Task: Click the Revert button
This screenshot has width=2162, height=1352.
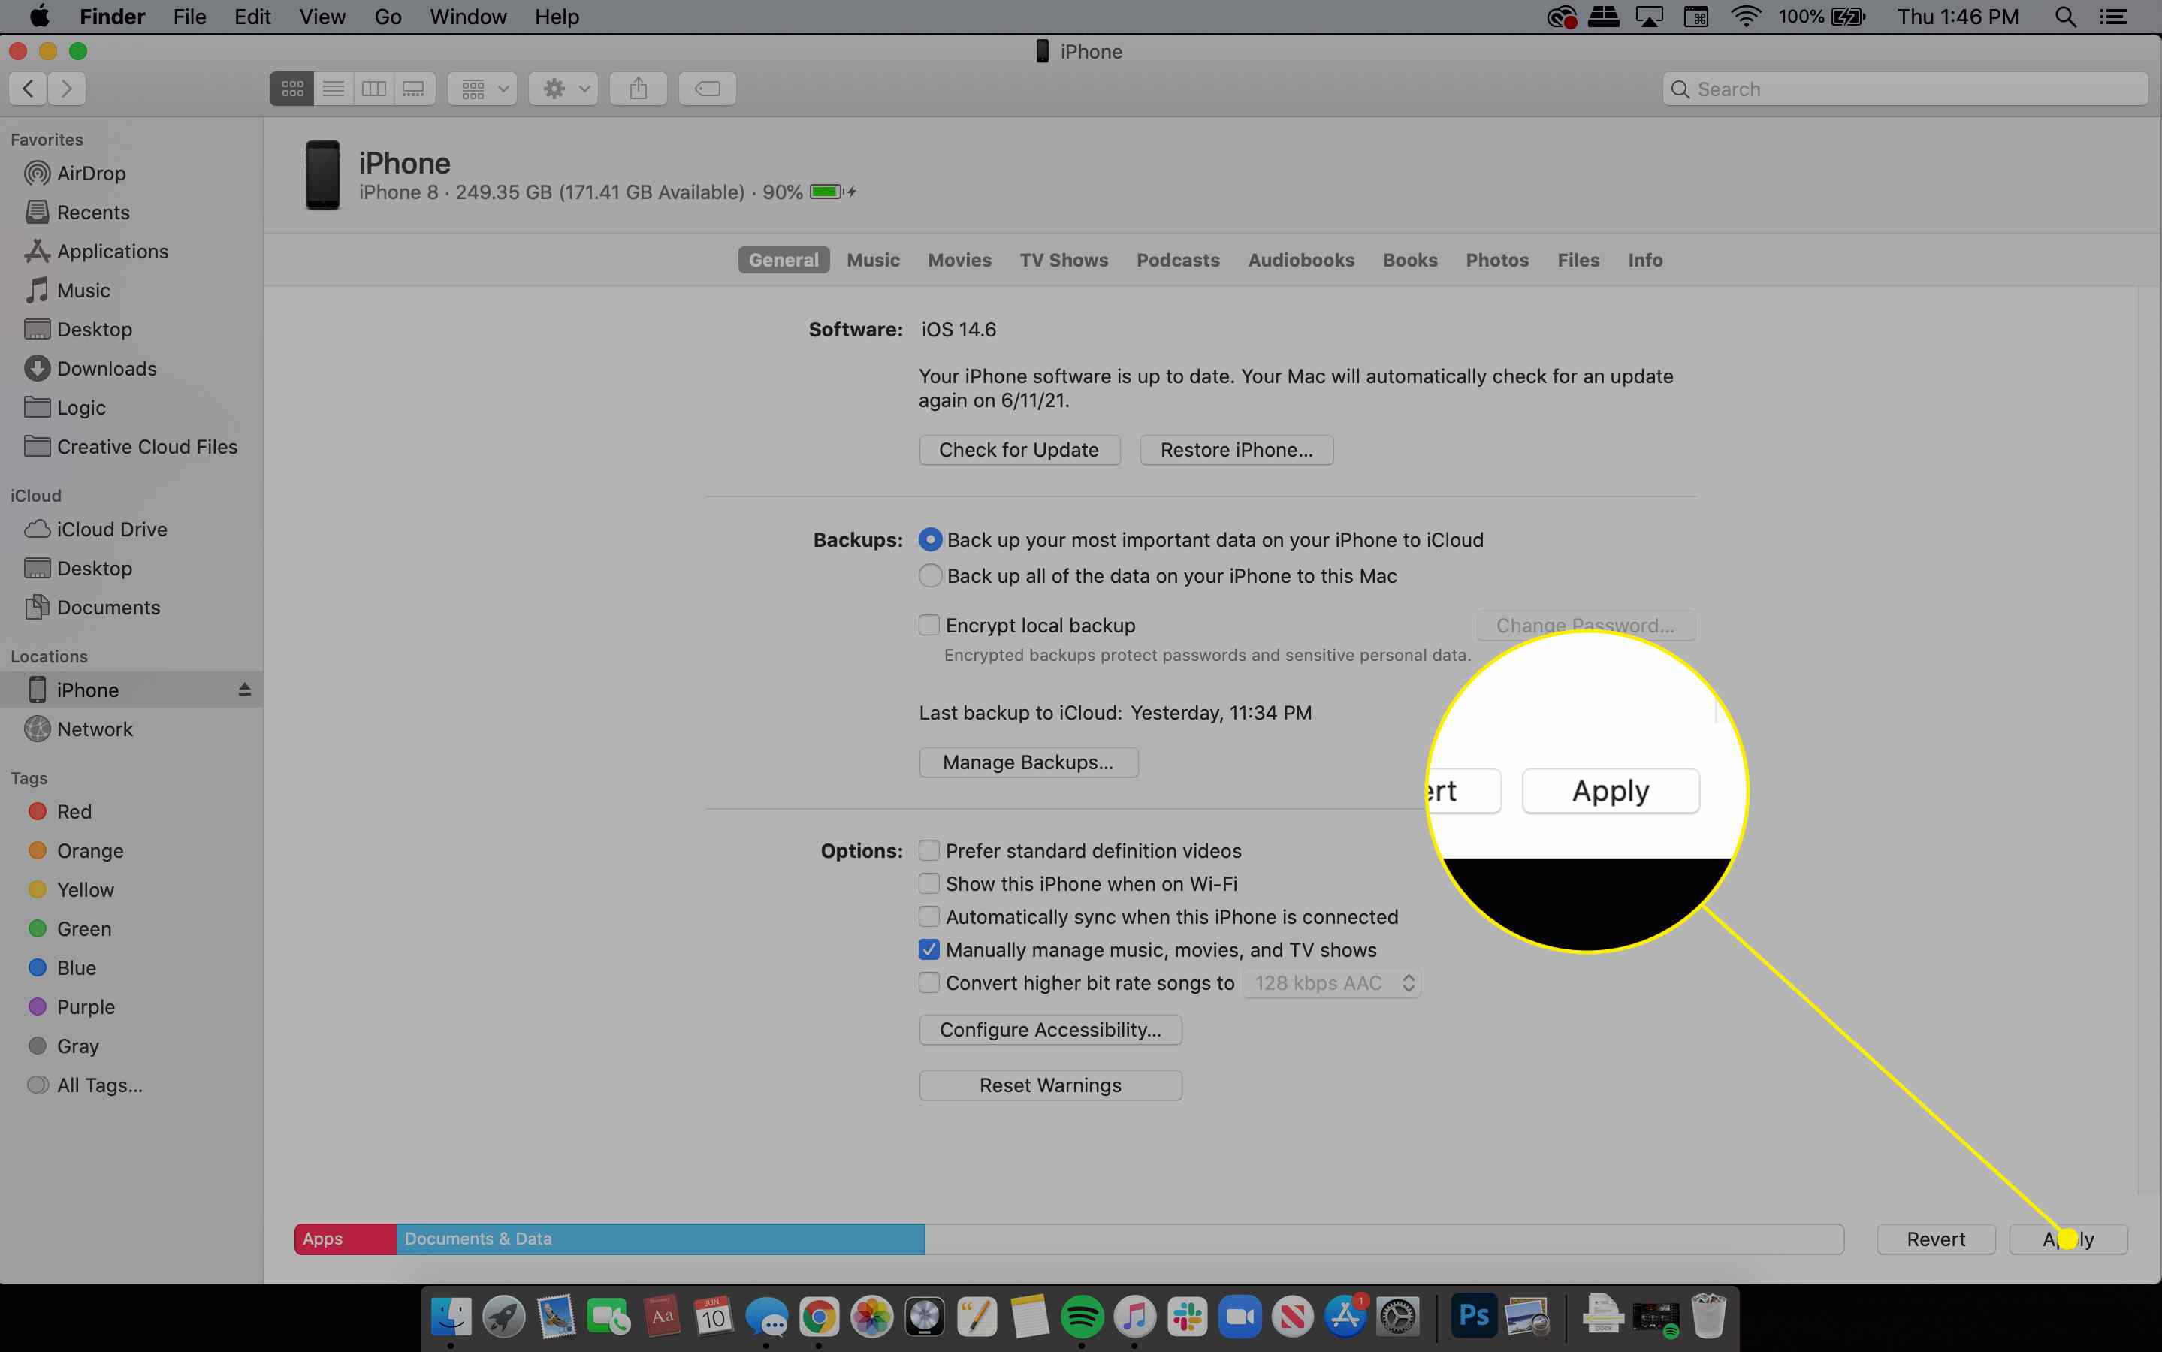Action: (x=1936, y=1239)
